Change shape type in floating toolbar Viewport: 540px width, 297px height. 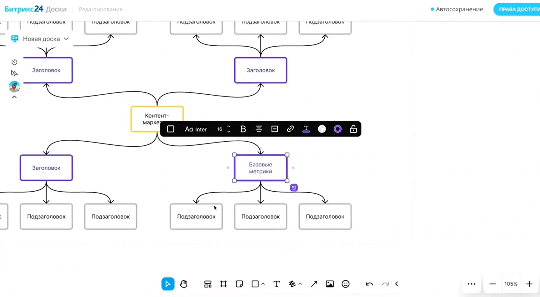pos(171,129)
